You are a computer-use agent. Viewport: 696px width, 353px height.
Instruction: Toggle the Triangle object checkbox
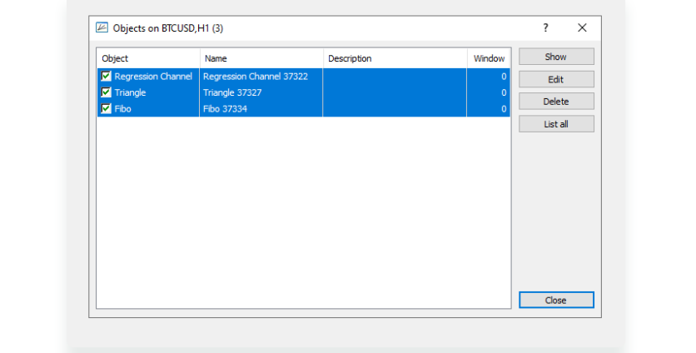[106, 92]
